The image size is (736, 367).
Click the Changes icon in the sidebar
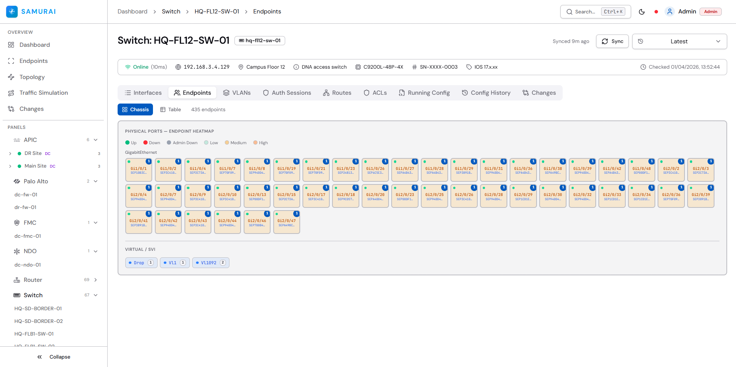tap(12, 109)
